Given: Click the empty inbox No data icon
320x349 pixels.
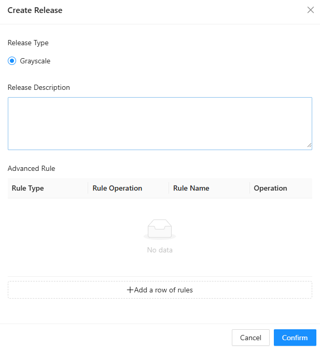Looking at the screenshot, I should click(x=160, y=229).
